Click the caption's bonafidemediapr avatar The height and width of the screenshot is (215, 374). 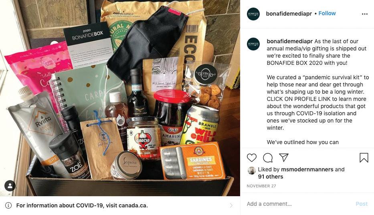(253, 44)
